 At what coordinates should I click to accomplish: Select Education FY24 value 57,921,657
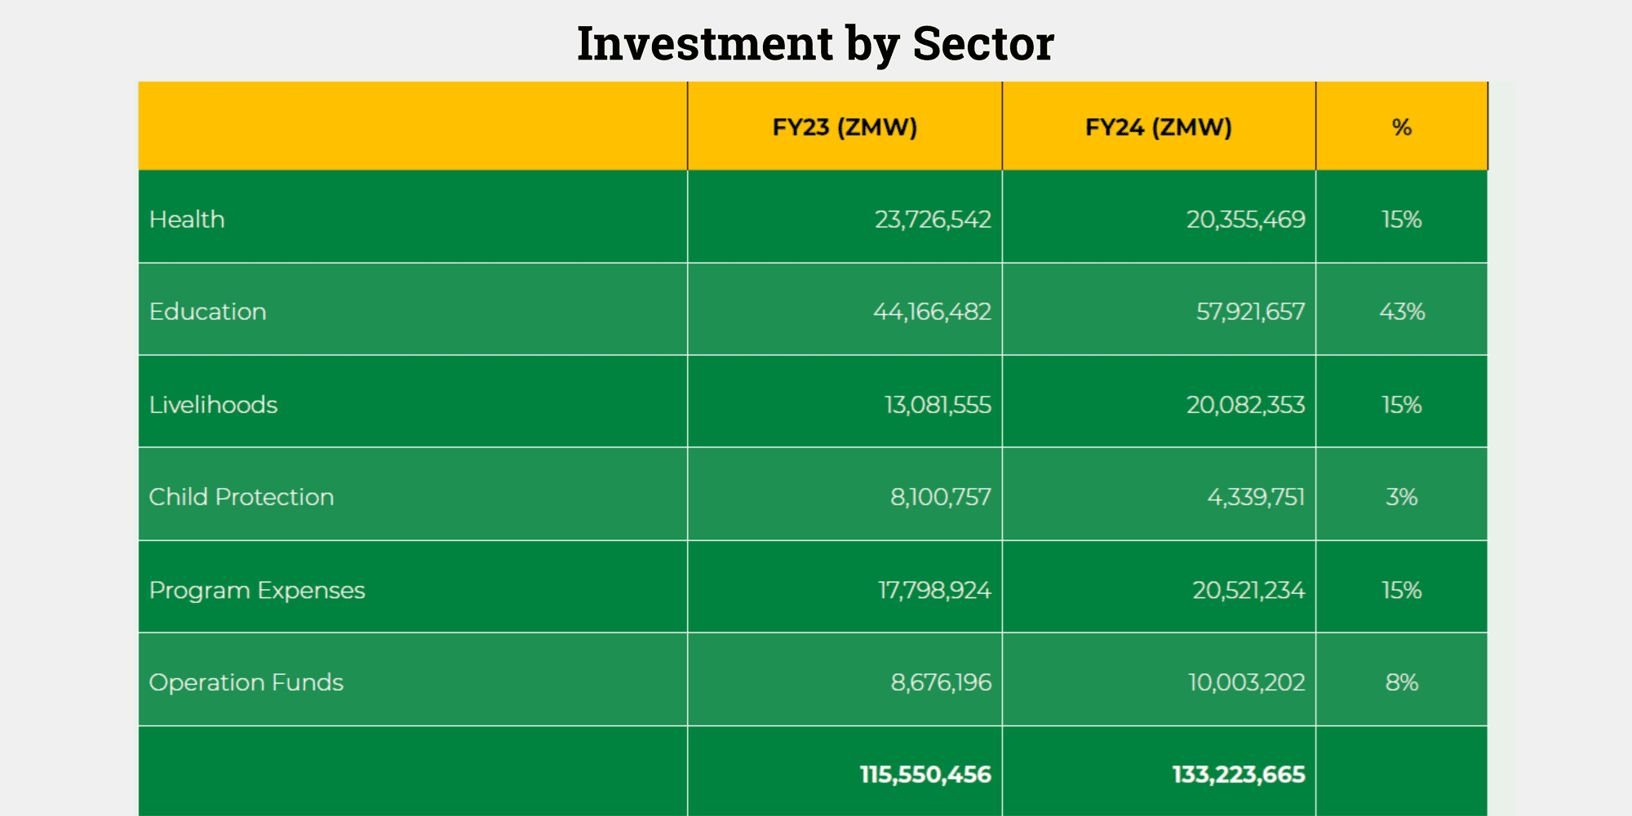1250,312
